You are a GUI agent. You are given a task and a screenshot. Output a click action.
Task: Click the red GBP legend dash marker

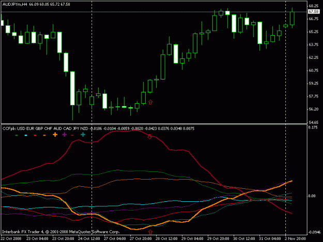pos(35,135)
